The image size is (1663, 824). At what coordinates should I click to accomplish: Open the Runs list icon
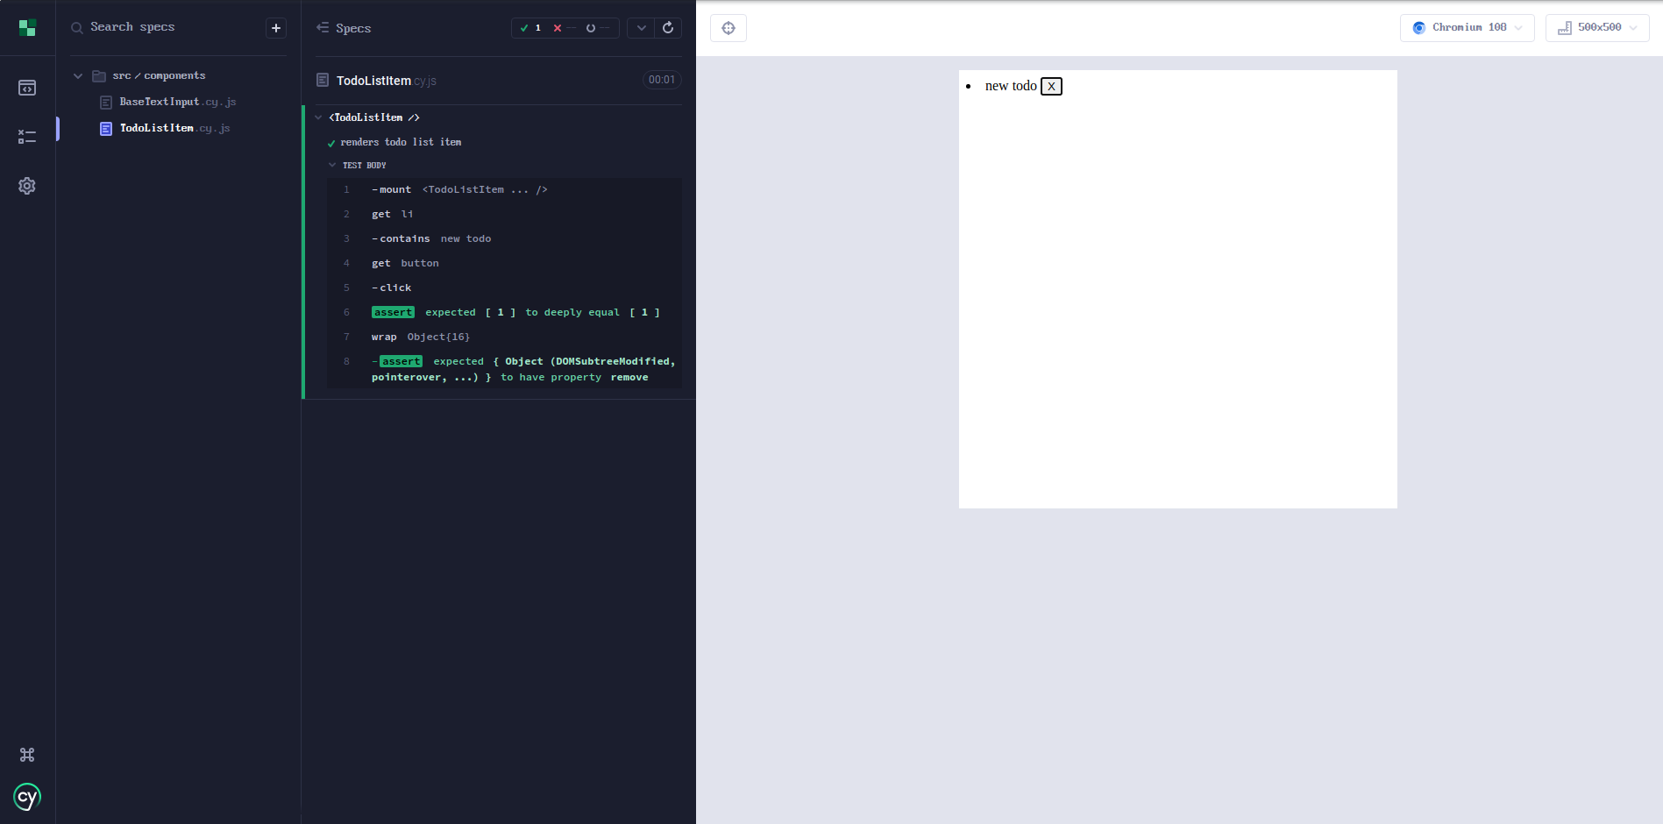pyautogui.click(x=27, y=137)
